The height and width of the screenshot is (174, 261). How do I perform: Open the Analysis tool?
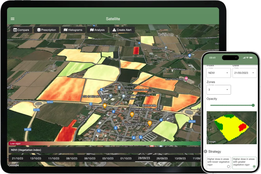pos(97,30)
